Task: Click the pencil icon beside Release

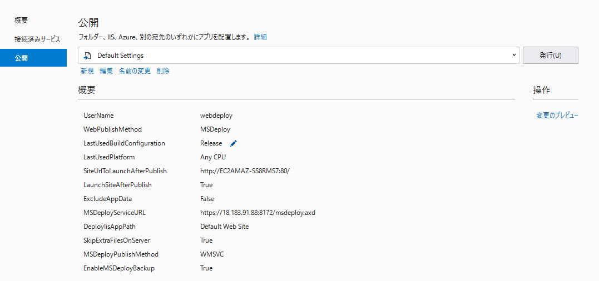Action: [x=234, y=143]
